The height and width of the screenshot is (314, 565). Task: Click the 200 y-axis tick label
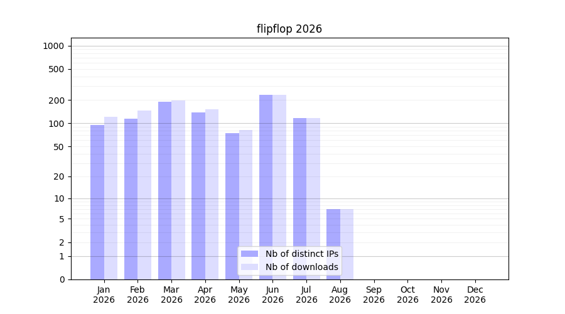56,100
